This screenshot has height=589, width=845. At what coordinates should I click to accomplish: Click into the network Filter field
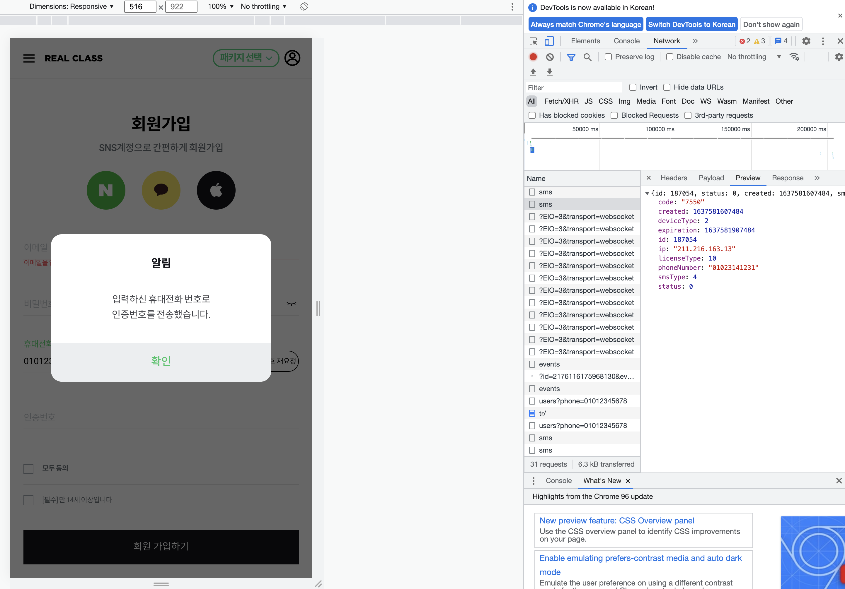(573, 88)
